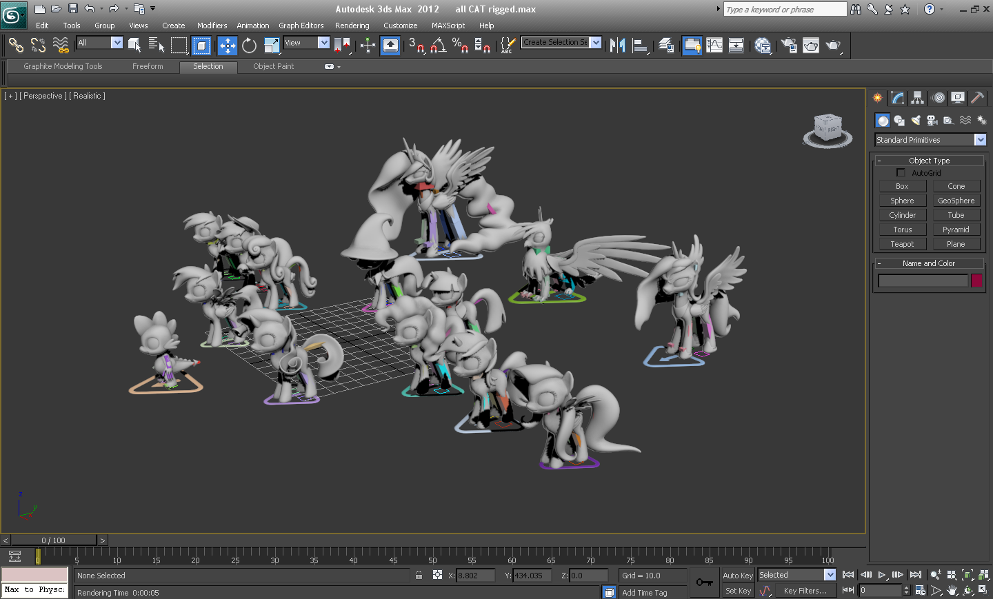Activate the Select and Rotate tool
This screenshot has height=599, width=993.
pos(249,45)
